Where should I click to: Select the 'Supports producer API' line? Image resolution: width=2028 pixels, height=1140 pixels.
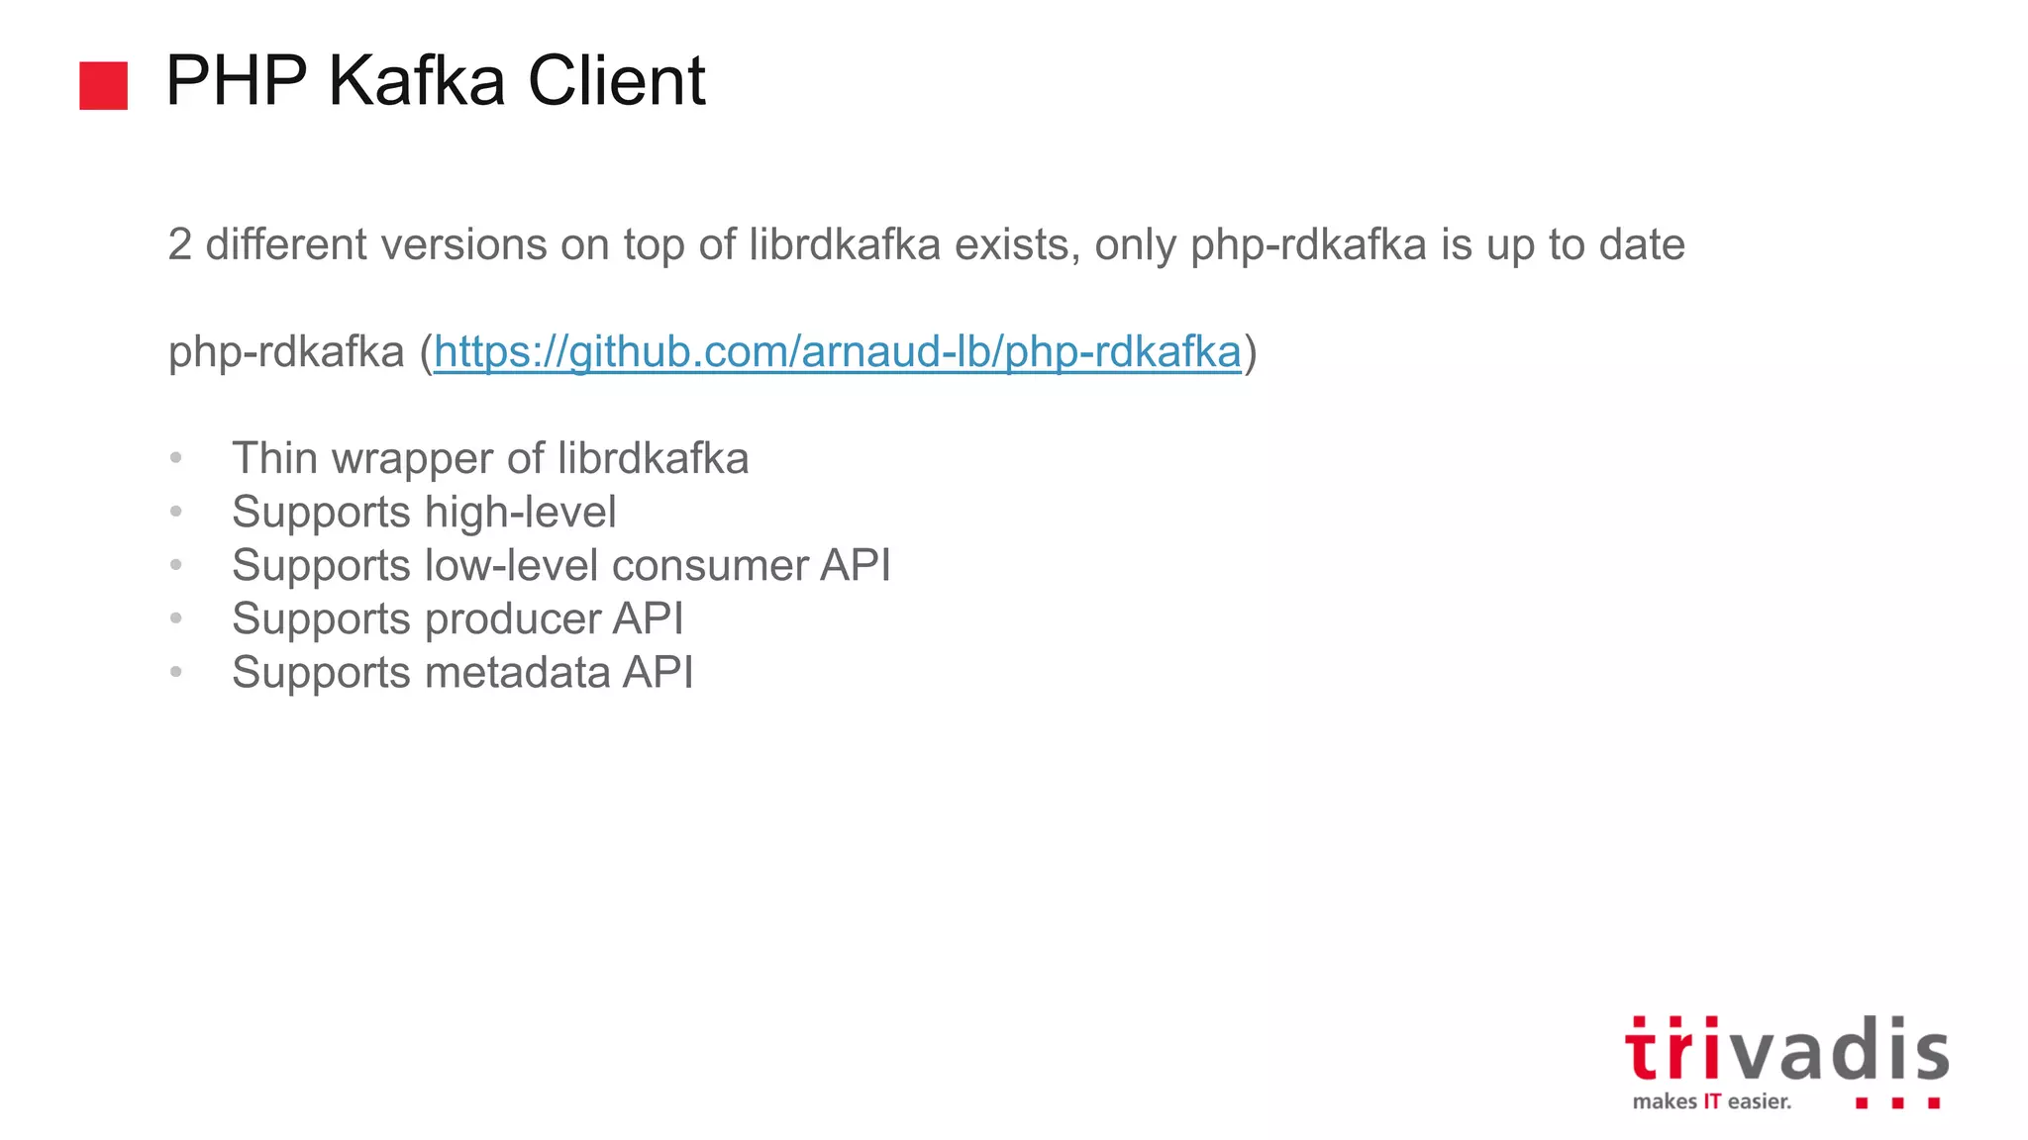(457, 618)
